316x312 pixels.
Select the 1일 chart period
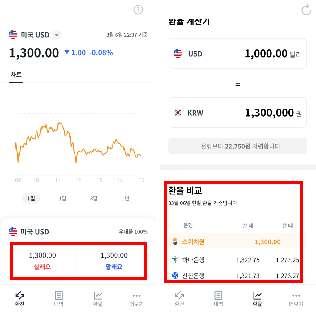[31, 198]
